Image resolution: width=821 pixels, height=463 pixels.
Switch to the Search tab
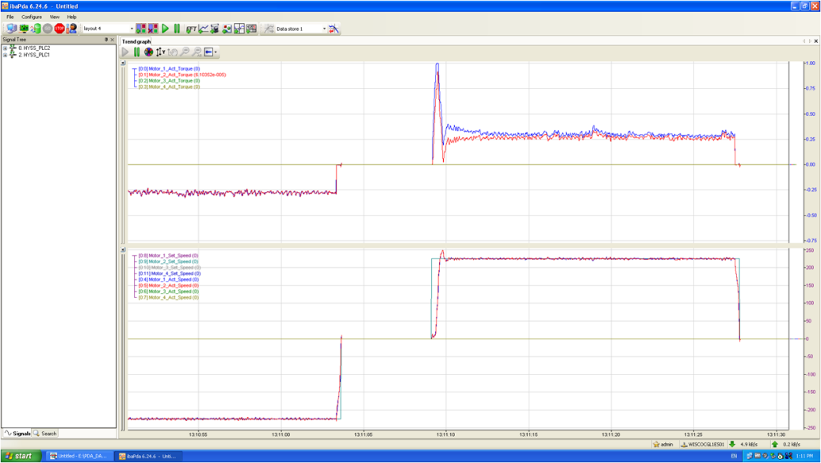tap(45, 433)
